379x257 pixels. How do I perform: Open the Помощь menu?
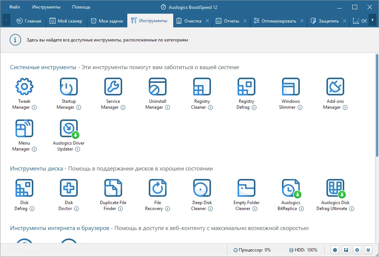click(81, 7)
